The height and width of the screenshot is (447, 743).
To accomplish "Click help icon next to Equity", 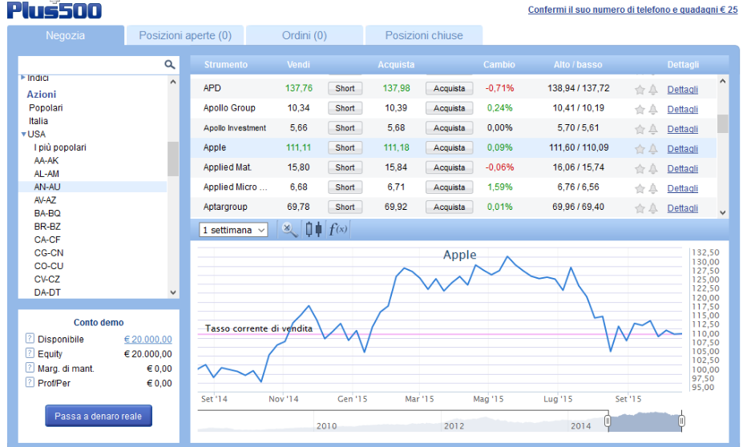I will 30,353.
